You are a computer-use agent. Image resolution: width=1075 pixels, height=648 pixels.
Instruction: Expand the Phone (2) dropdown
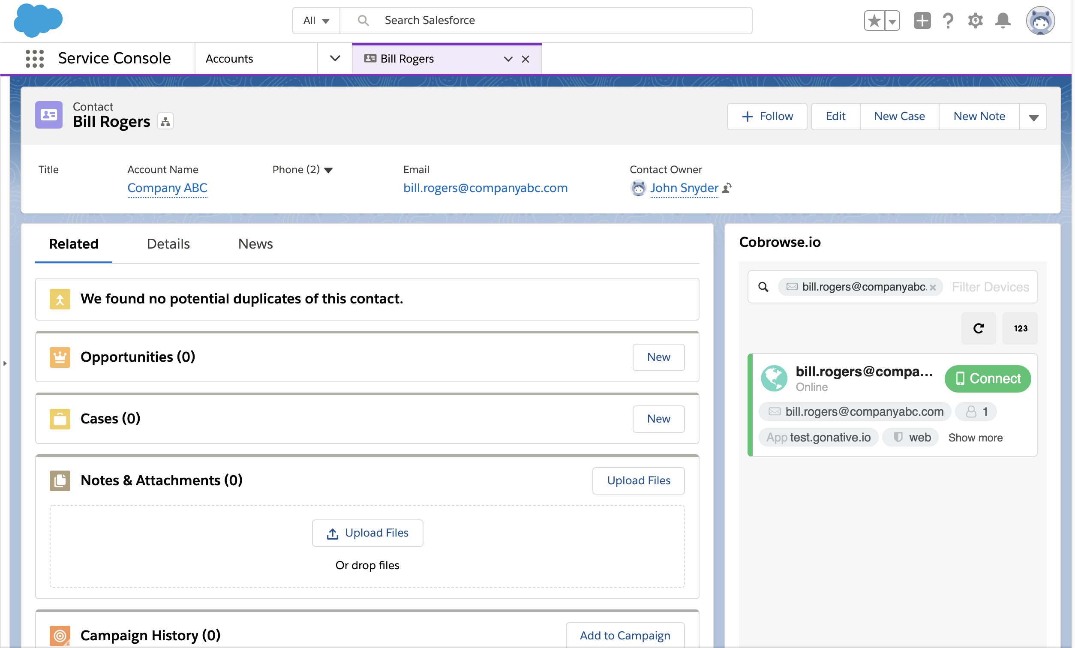pos(328,170)
